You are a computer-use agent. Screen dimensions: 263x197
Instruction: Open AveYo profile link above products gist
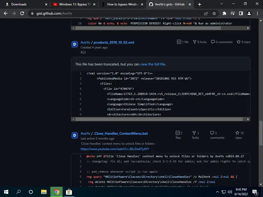tap(85, 42)
